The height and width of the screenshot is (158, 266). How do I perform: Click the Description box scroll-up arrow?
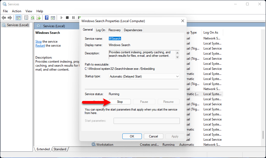click(x=177, y=53)
